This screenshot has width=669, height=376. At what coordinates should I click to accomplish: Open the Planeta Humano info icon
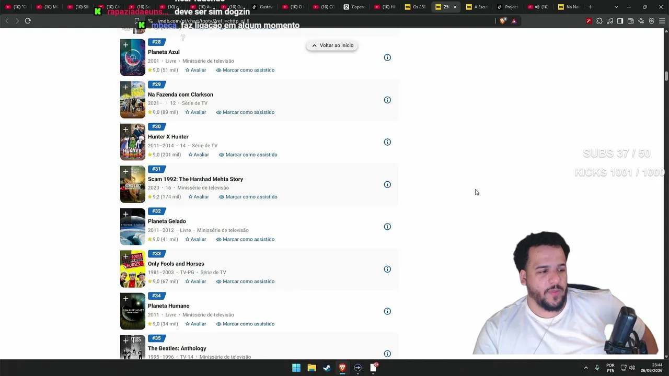387,311
